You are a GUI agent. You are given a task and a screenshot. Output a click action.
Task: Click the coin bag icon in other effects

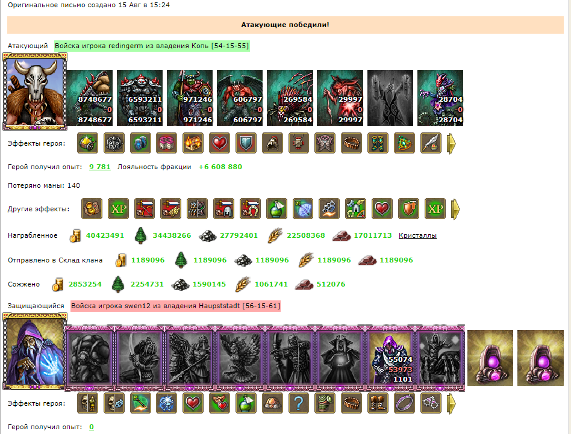pyautogui.click(x=92, y=209)
